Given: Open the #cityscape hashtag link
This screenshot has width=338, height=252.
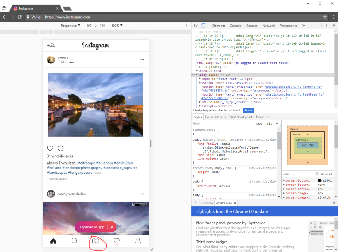Looking at the screenshot, I should click(87, 163).
